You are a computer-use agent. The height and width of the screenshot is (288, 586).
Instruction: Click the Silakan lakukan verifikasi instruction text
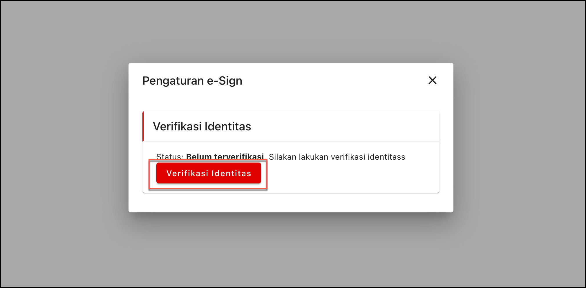tap(337, 157)
